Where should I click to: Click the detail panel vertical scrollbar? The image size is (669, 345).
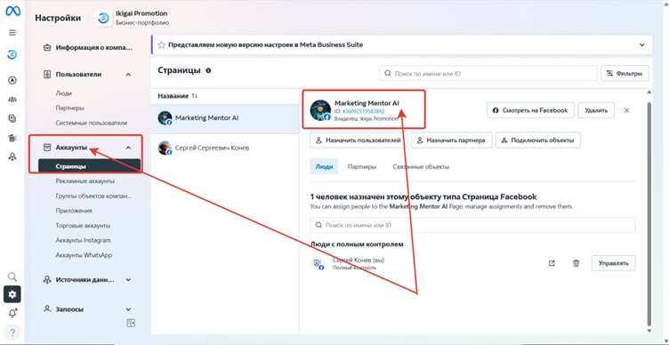coord(649,213)
